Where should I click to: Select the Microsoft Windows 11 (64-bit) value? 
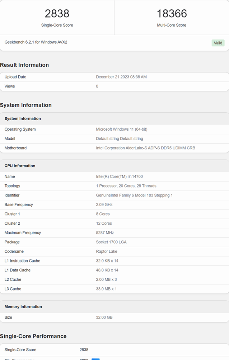click(x=122, y=129)
